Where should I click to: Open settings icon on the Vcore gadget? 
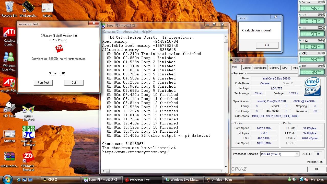[320, 2]
